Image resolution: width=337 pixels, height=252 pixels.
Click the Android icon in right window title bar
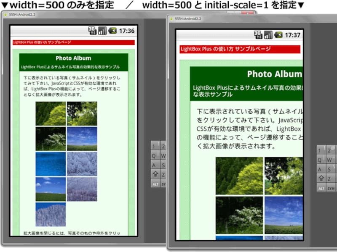171,19
